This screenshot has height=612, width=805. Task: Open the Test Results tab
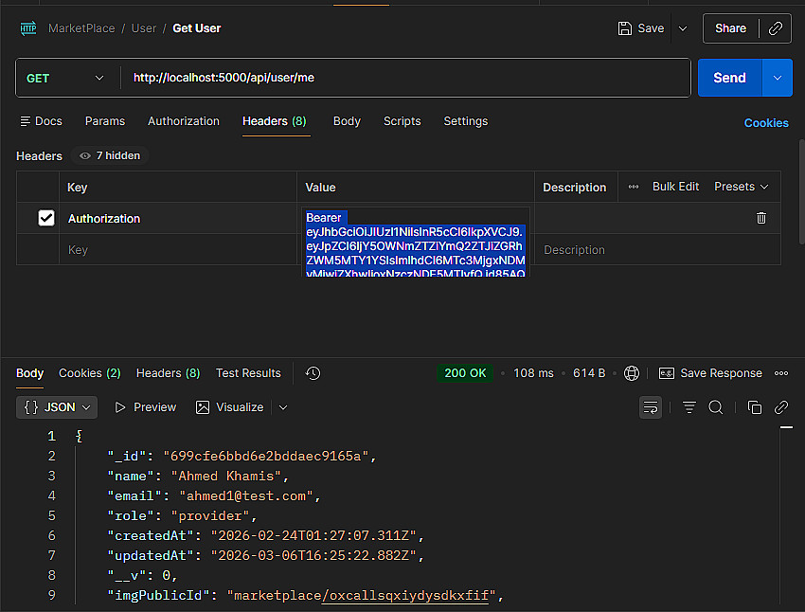(x=248, y=373)
